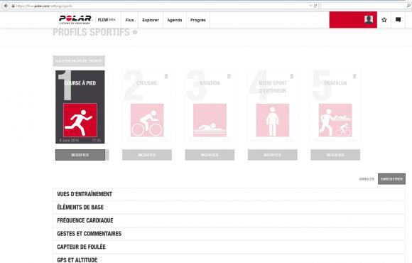Open the Explorer menu item
Viewport: 412px width, 263px height.
[151, 20]
